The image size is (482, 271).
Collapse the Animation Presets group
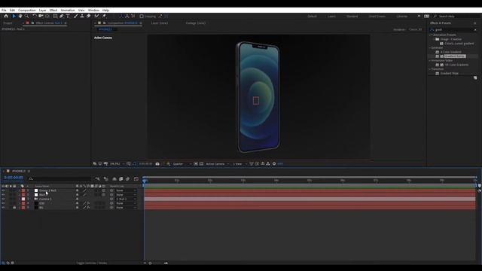tap(430, 35)
